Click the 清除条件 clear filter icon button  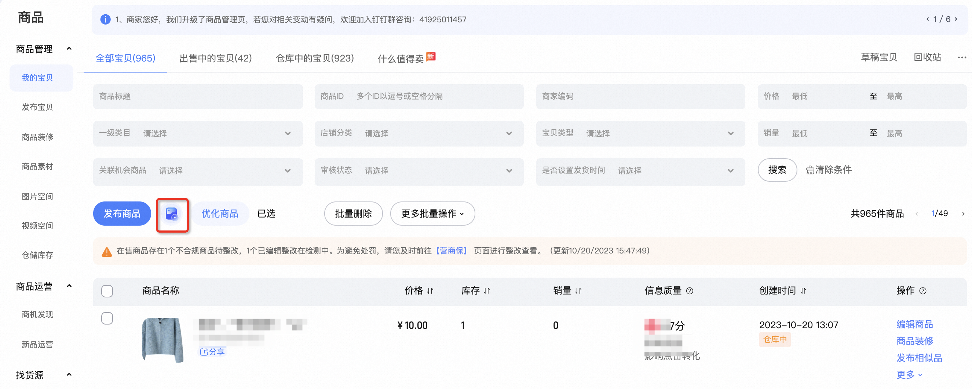[x=829, y=170]
